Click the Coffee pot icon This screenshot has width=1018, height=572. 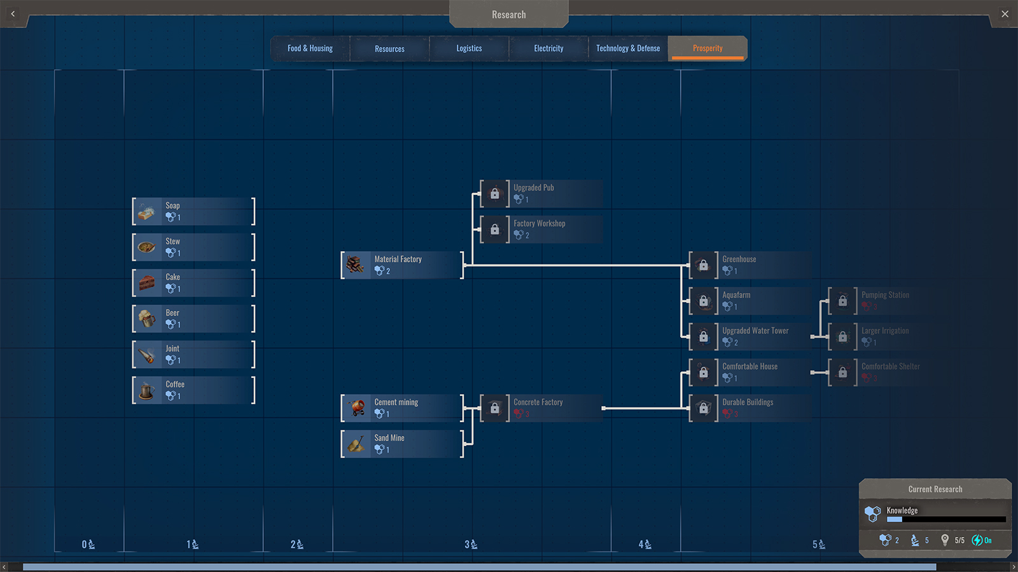point(147,390)
